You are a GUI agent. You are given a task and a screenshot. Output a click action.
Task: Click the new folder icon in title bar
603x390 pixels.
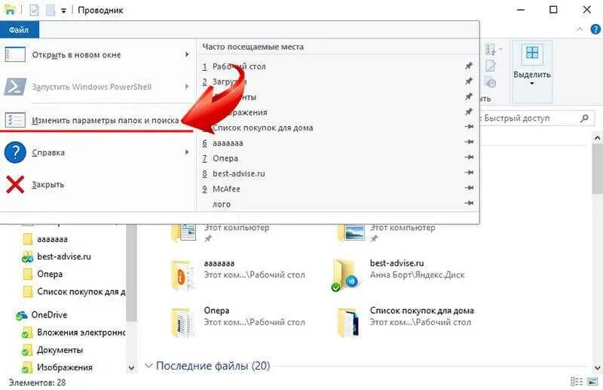[51, 10]
